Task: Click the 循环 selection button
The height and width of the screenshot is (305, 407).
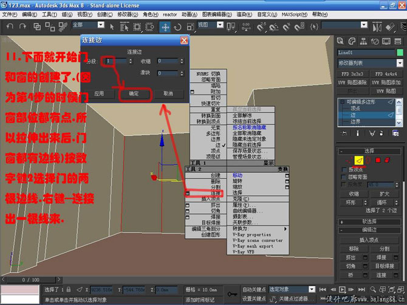Action: [382, 203]
